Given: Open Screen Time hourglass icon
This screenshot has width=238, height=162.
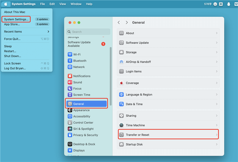Looking at the screenshot, I should [70, 95].
